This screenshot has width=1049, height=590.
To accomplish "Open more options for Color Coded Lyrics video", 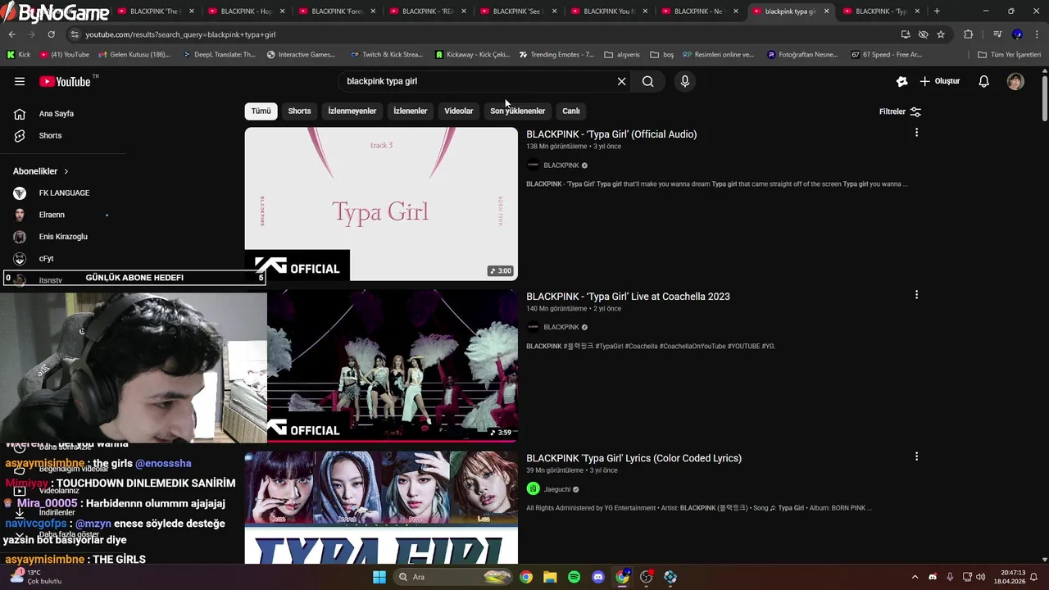I will [916, 456].
